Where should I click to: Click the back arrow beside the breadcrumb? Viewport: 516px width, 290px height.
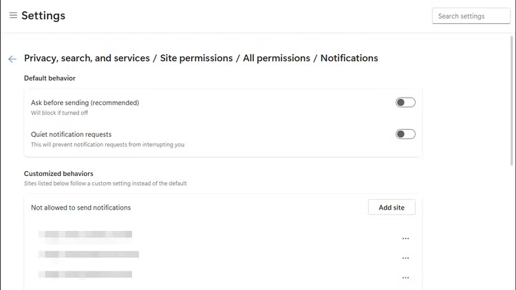click(x=12, y=59)
